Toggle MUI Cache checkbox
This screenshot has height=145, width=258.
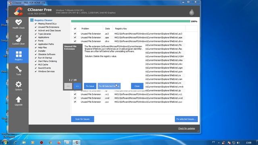(x=36, y=64)
